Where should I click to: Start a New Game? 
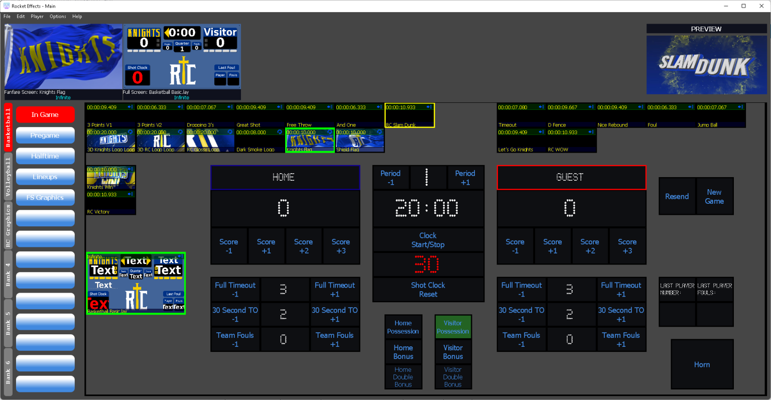714,196
